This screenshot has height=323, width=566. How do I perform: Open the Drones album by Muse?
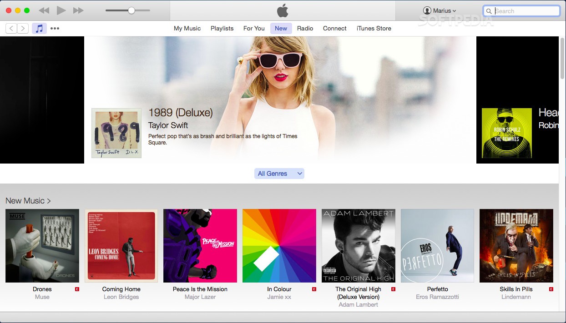42,245
